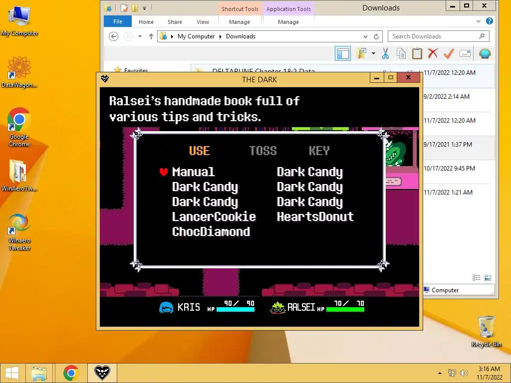Choose the HeartsDonut item
The image size is (511, 383).
click(315, 216)
